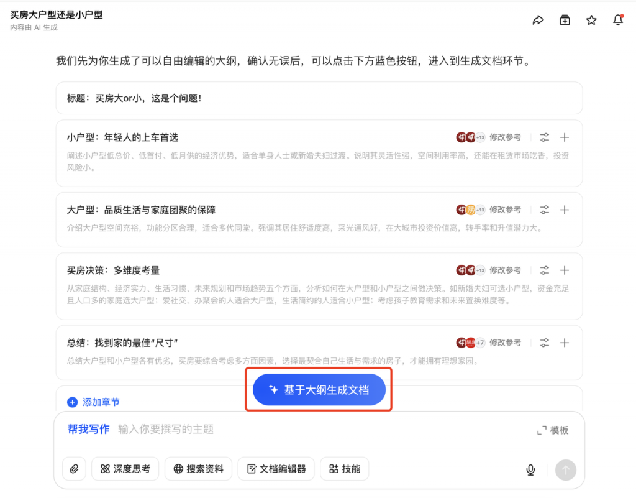The image size is (636, 498).
Task: Click the 内容由 AI 生成 label
Action: (34, 27)
